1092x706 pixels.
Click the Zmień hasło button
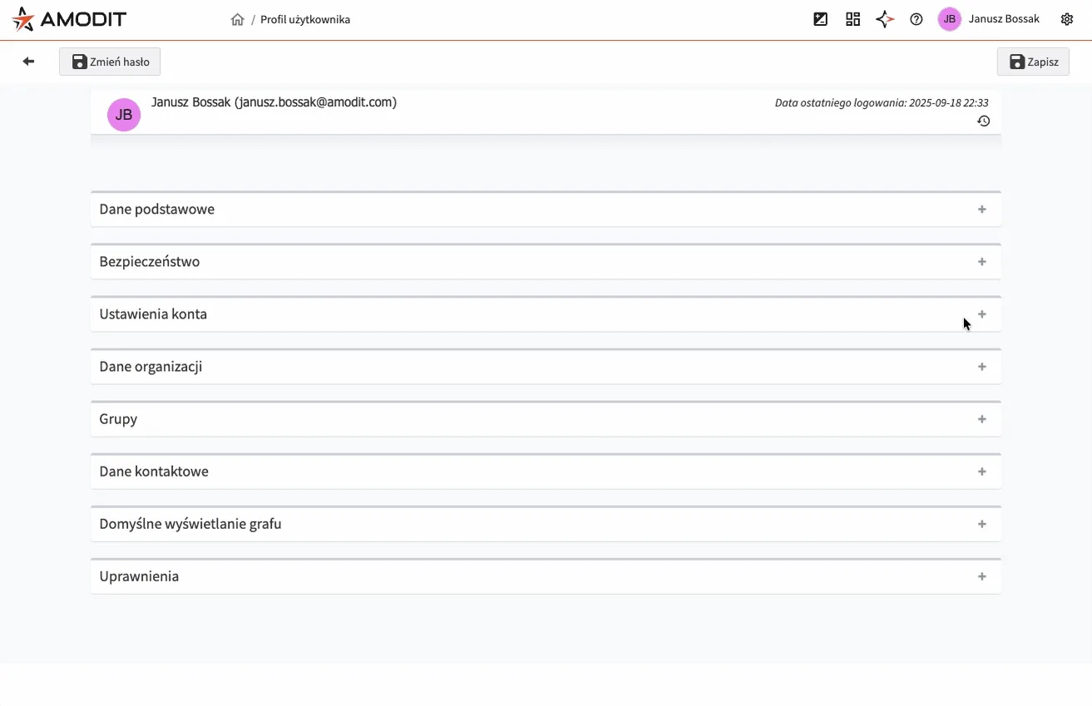coord(110,62)
